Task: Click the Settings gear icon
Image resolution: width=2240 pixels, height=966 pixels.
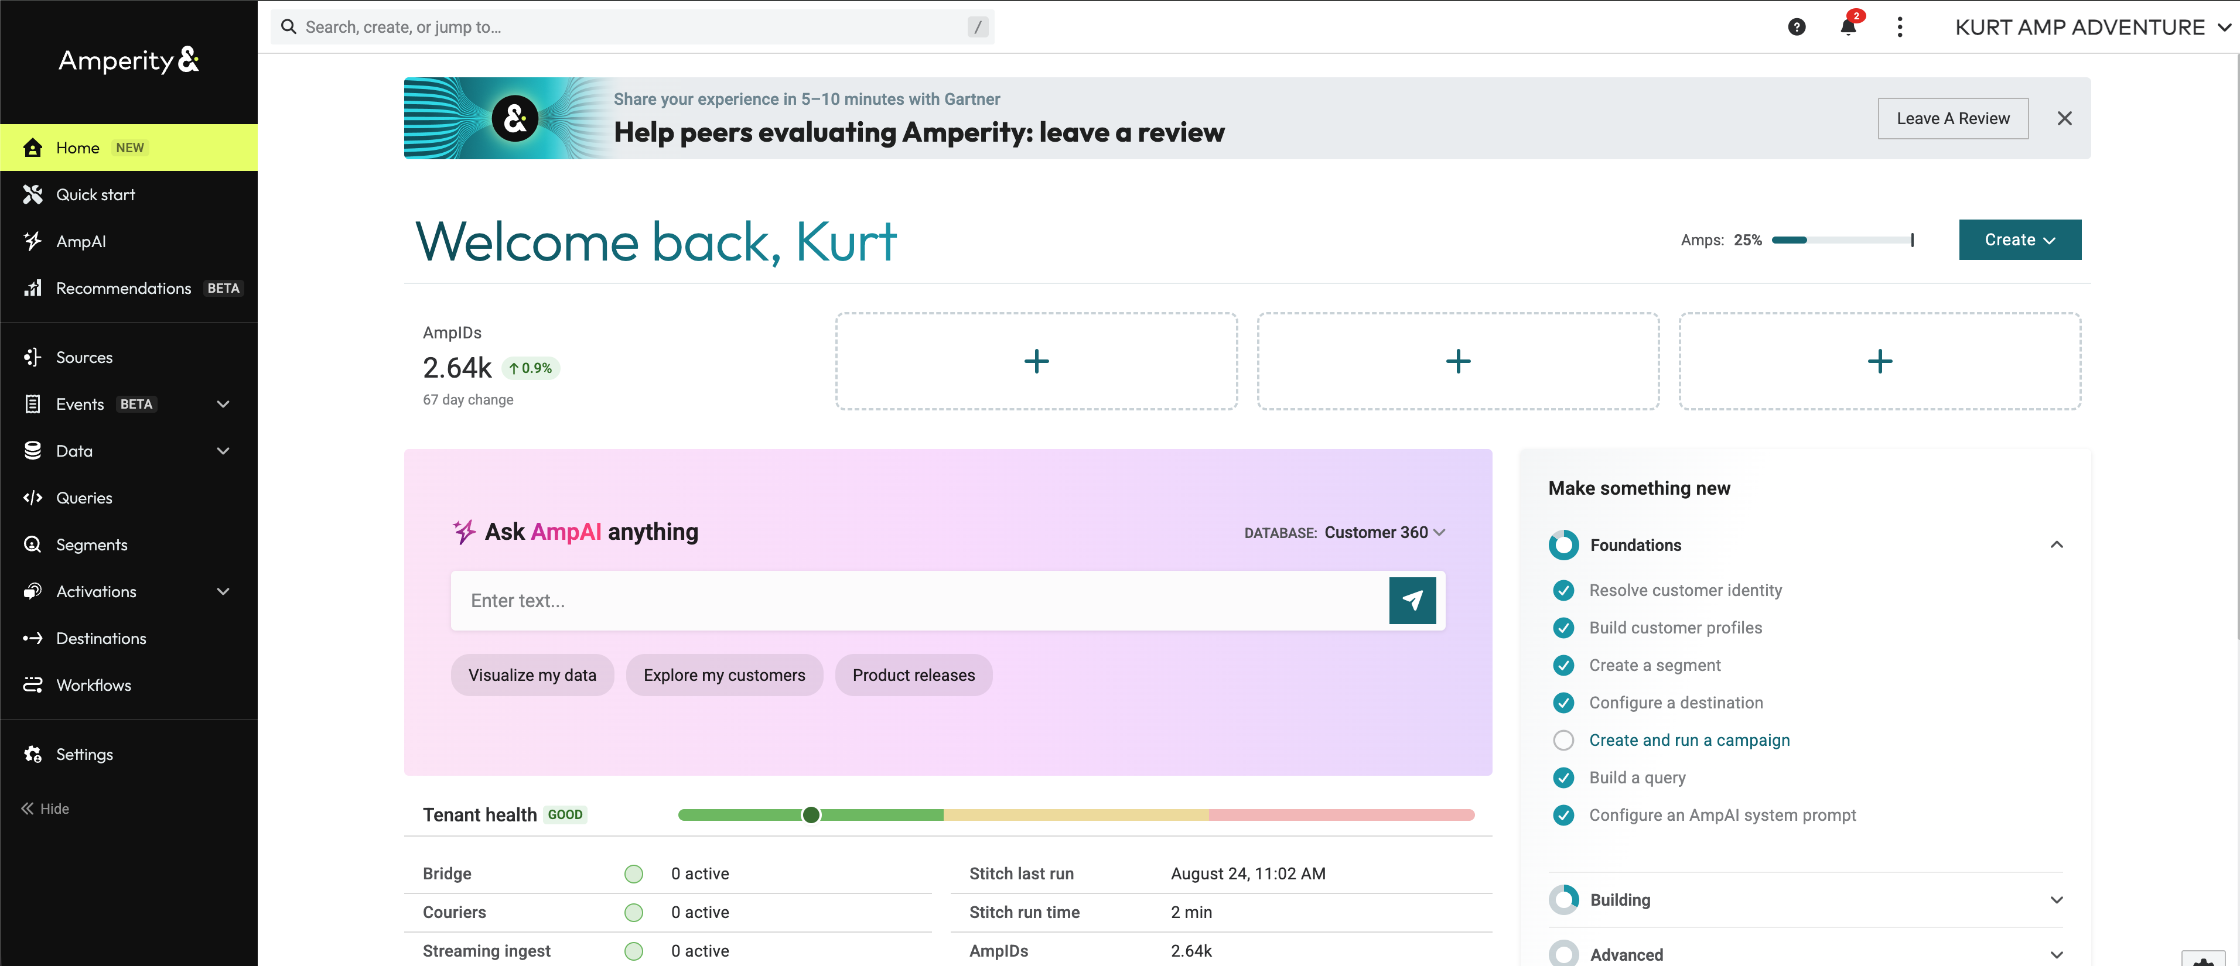Action: 33,754
